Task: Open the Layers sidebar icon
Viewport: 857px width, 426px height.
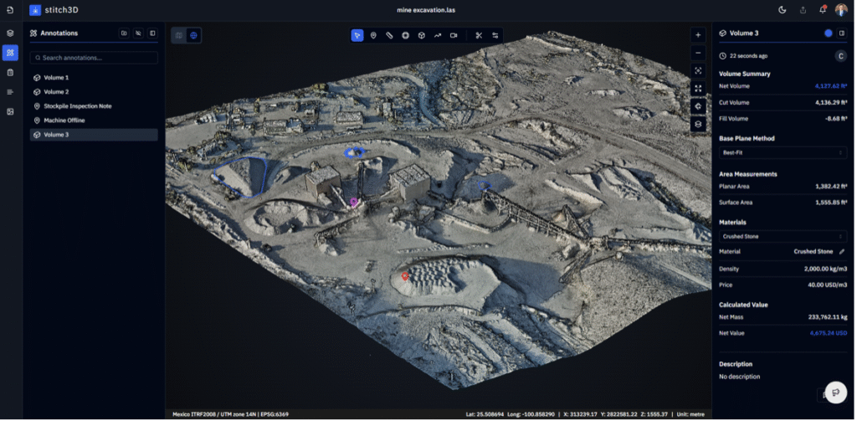Action: (10, 33)
